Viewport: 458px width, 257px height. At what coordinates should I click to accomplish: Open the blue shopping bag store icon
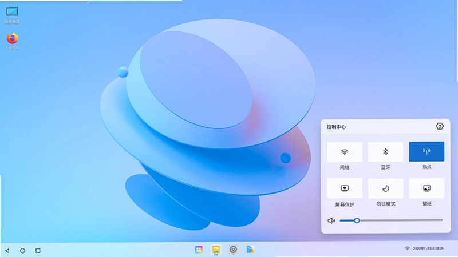(250, 250)
